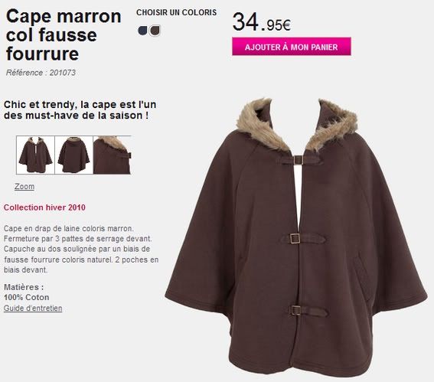The height and width of the screenshot is (382, 434).
Task: Click the Chic et trendy tagline
Action: [80, 110]
